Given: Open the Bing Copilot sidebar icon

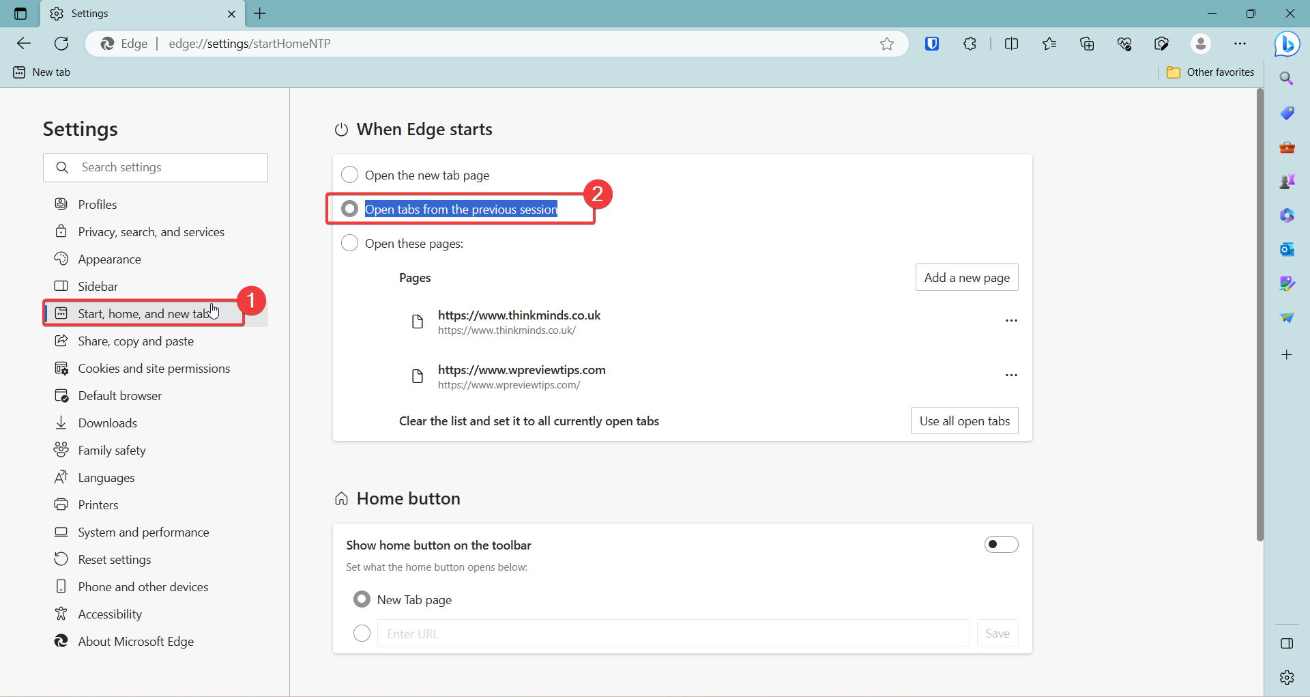Looking at the screenshot, I should pos(1287,44).
